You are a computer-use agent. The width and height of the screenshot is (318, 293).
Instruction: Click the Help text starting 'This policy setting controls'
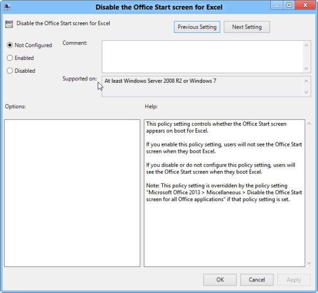(x=216, y=127)
